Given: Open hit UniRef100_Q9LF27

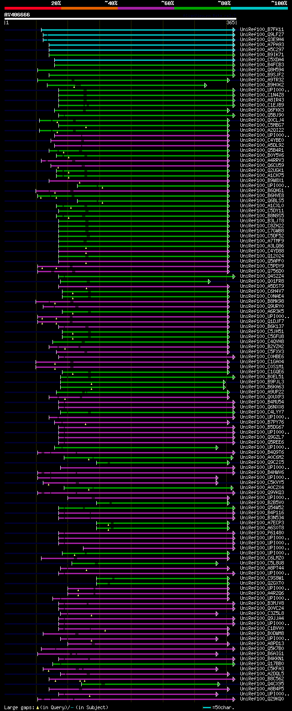Looking at the screenshot, I should [x=262, y=34].
